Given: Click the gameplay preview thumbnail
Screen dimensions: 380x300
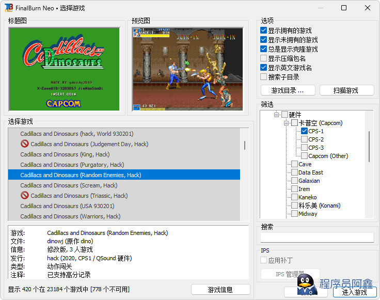Looking at the screenshot, I should pos(188,69).
